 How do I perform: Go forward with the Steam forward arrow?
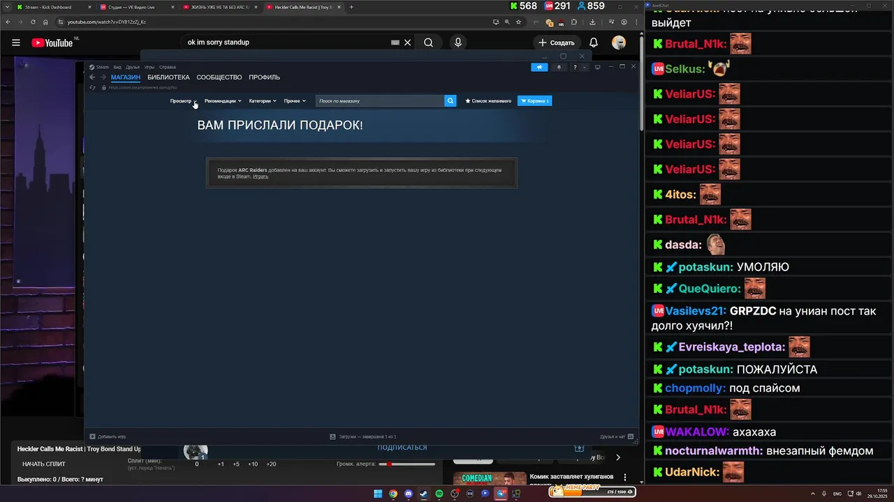coord(103,77)
